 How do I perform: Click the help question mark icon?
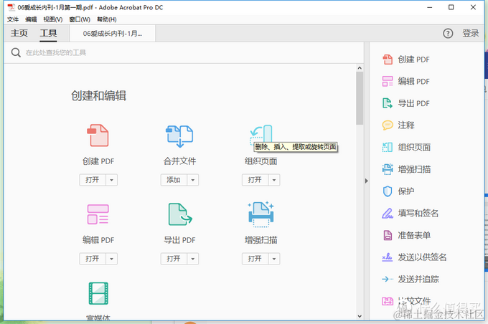[448, 33]
